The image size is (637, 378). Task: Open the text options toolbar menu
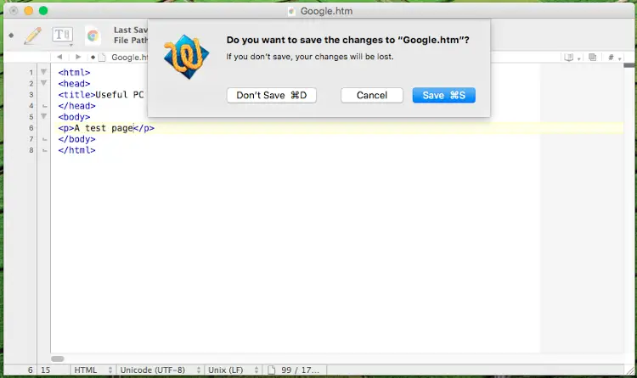63,36
